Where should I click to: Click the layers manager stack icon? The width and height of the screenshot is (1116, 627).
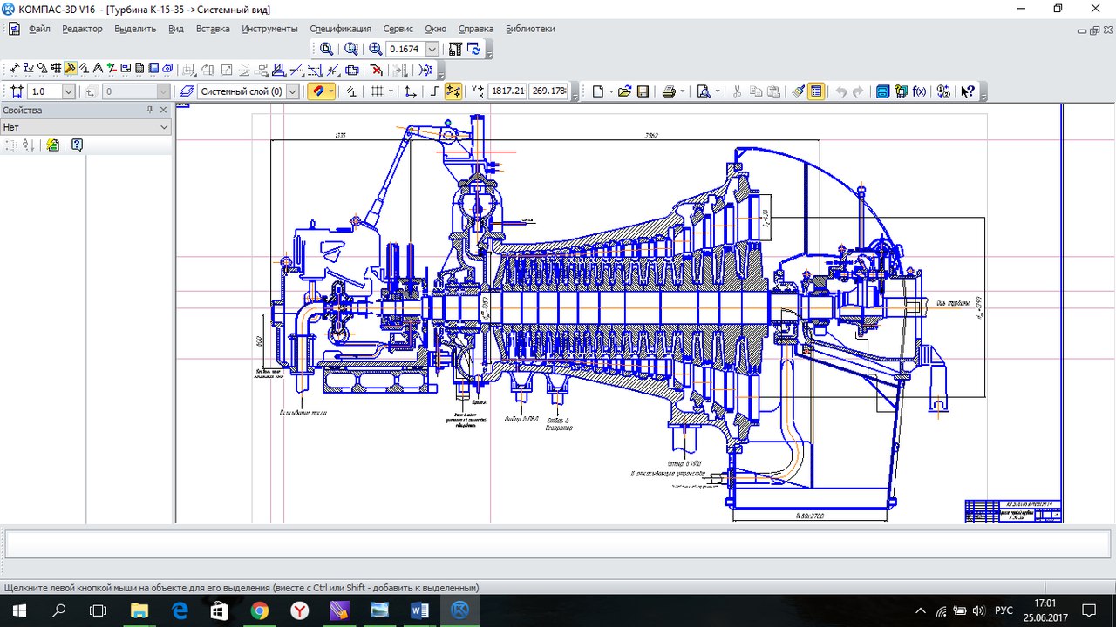pos(186,91)
